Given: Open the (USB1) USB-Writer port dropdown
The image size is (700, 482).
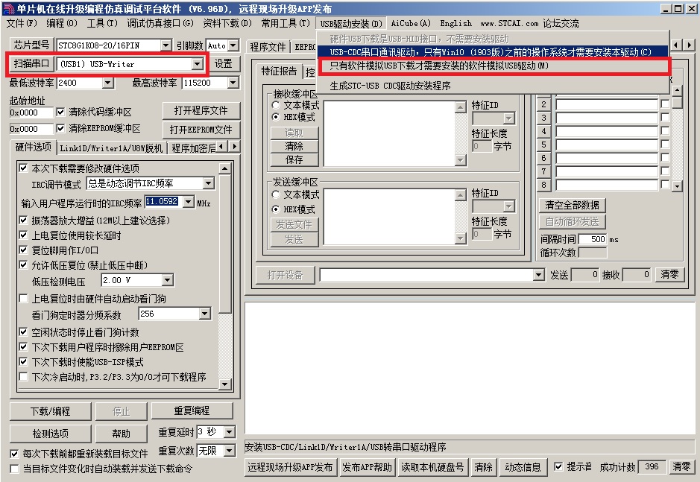Looking at the screenshot, I should point(197,64).
